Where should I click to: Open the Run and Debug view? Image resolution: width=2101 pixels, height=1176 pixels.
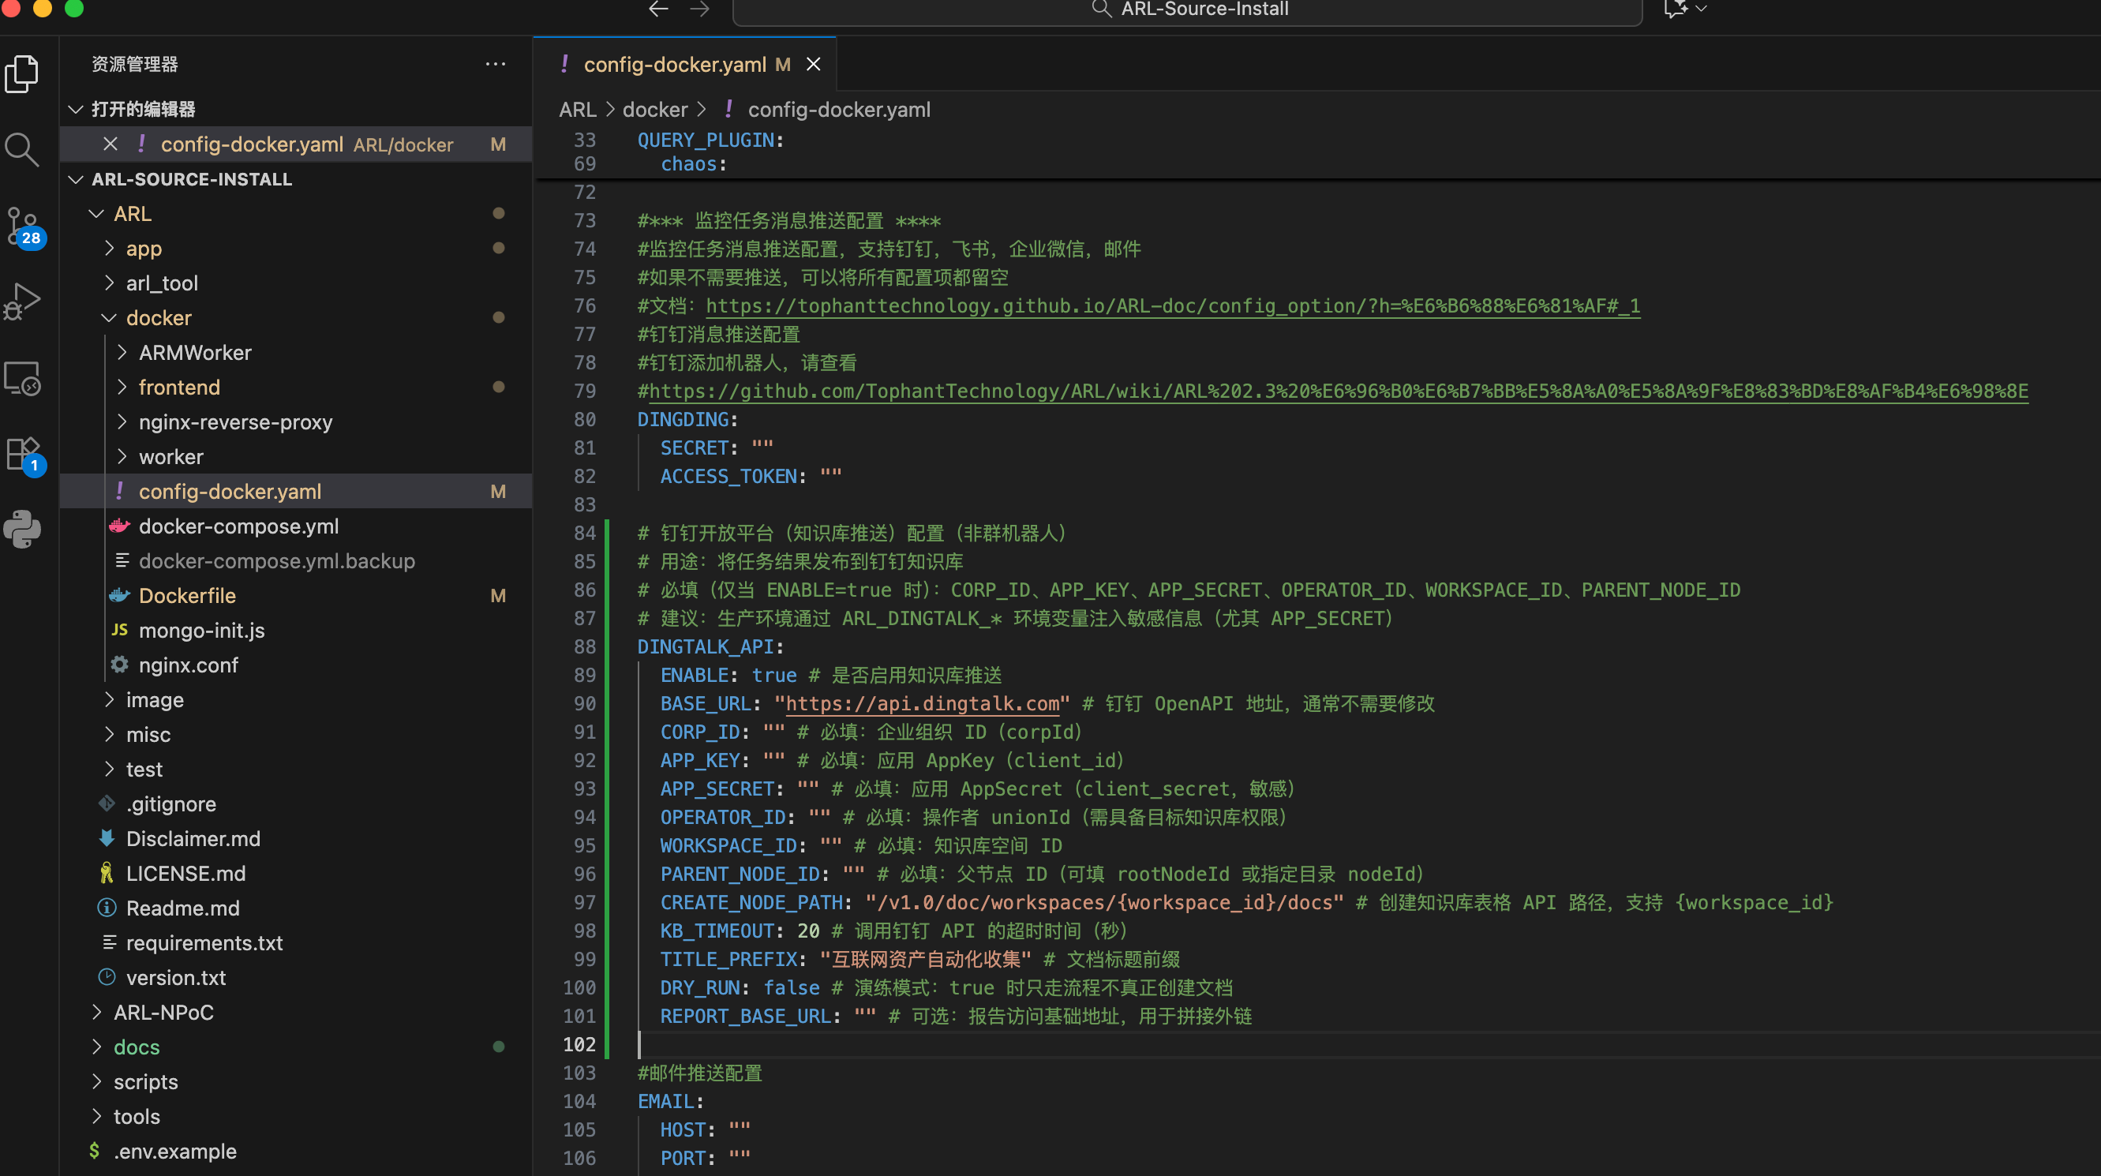(x=22, y=301)
